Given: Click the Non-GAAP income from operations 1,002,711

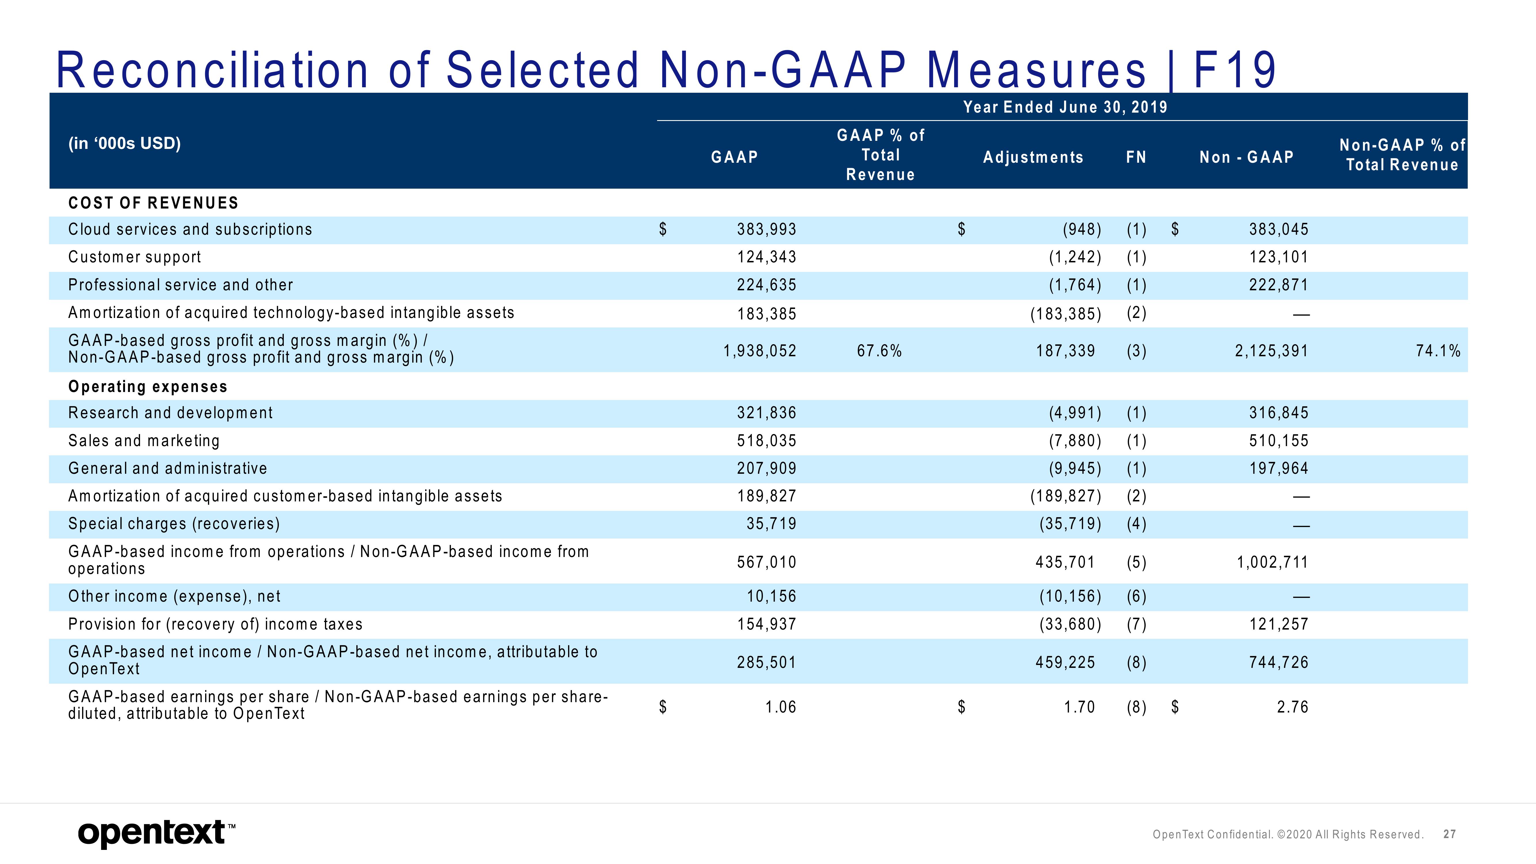Looking at the screenshot, I should coord(1272,562).
